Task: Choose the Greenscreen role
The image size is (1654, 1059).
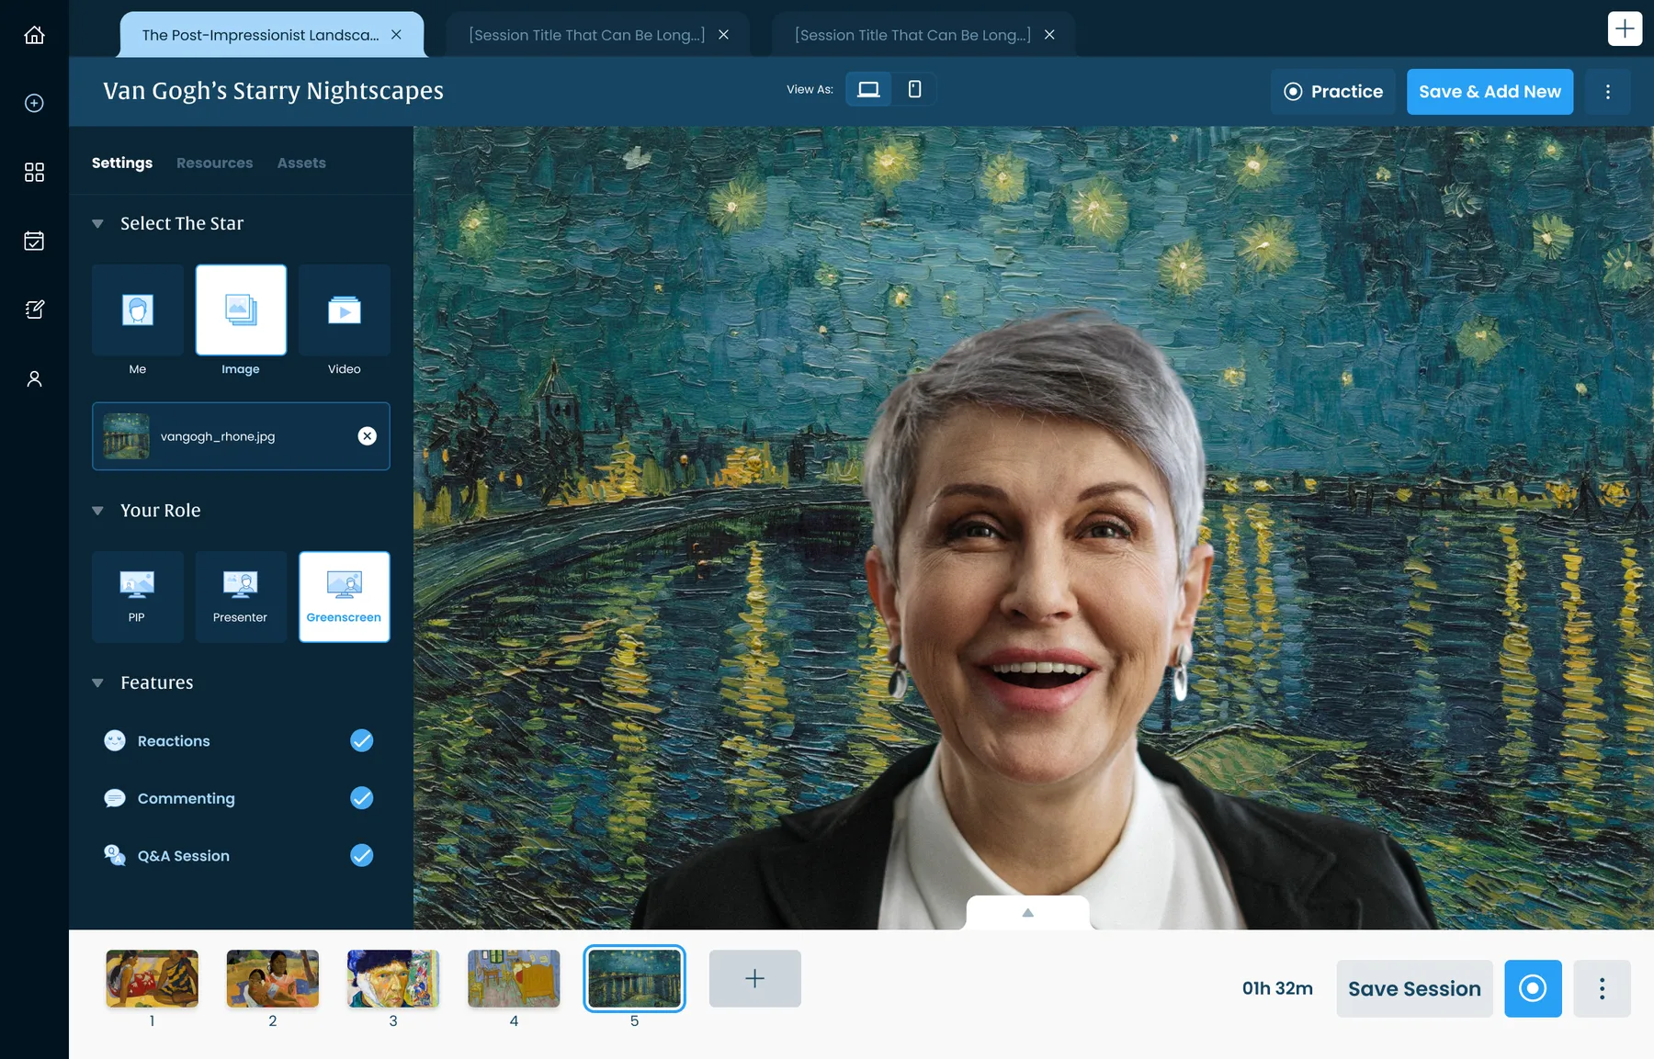Action: pos(345,597)
